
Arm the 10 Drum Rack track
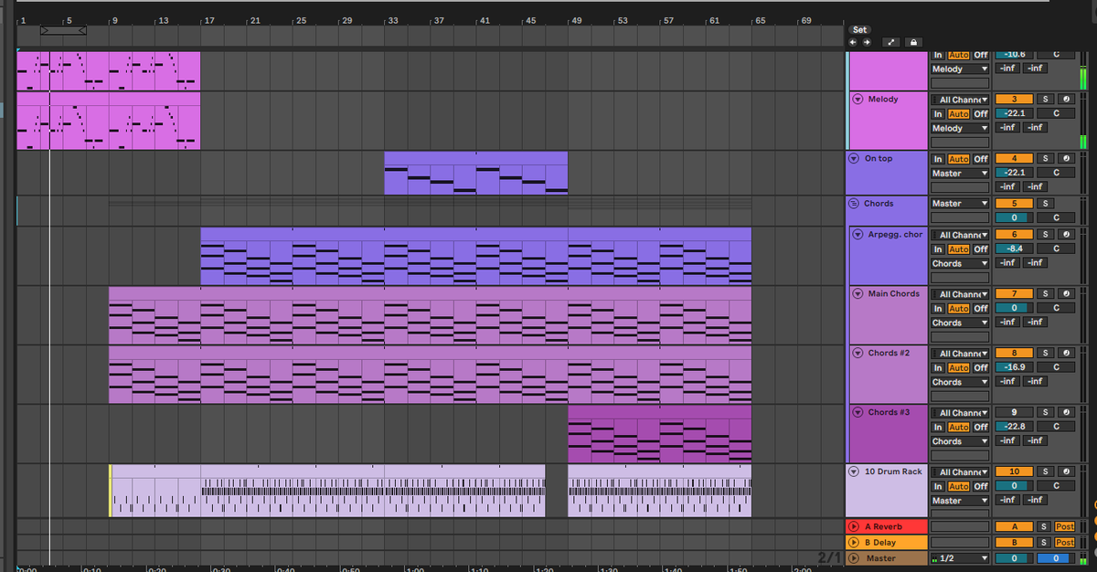[x=1067, y=471]
